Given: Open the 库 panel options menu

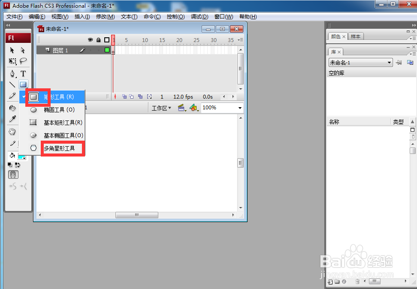Looking at the screenshot, I should tap(412, 54).
